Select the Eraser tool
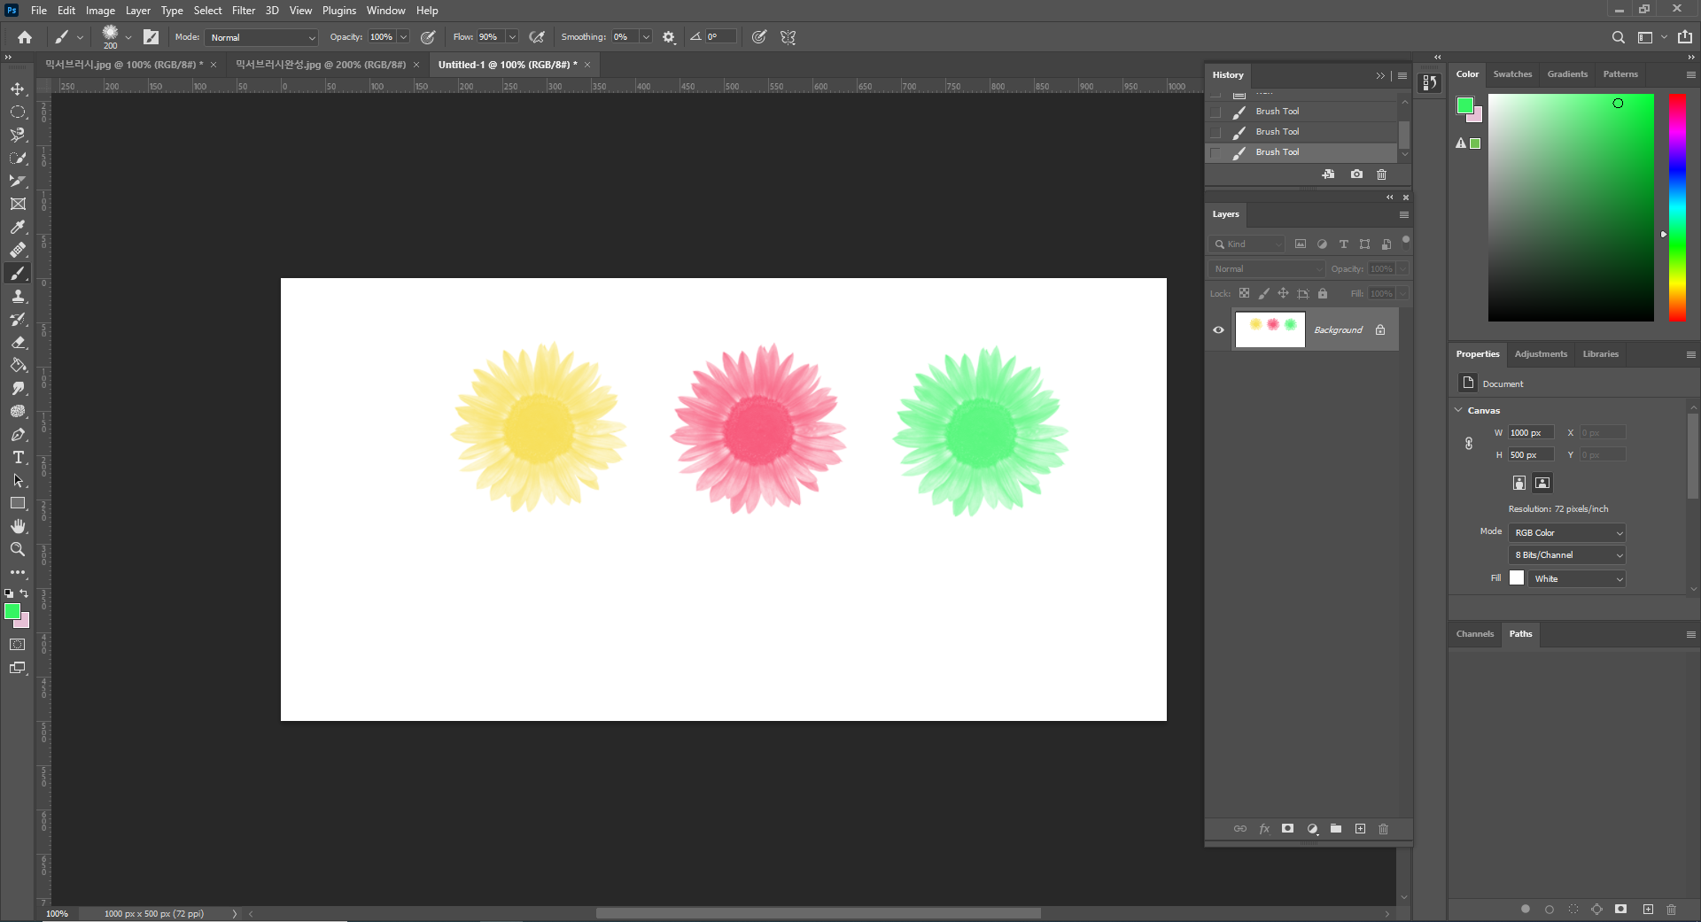This screenshot has width=1701, height=922. point(18,342)
